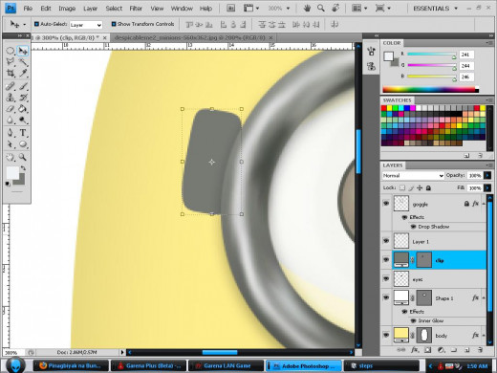Screen dimensions: 497x373
Task: Reset default foreground and background colors
Action: coord(8,184)
